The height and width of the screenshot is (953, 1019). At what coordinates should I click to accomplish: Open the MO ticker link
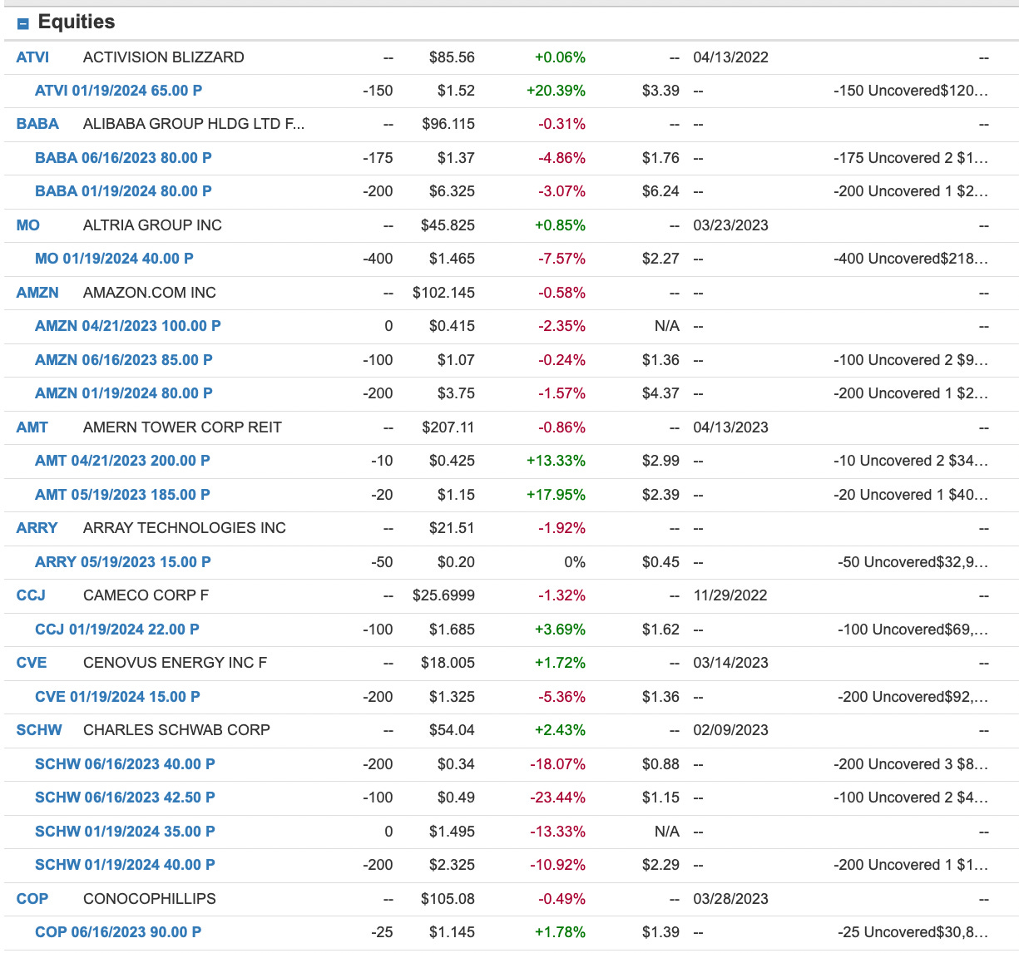(x=28, y=225)
